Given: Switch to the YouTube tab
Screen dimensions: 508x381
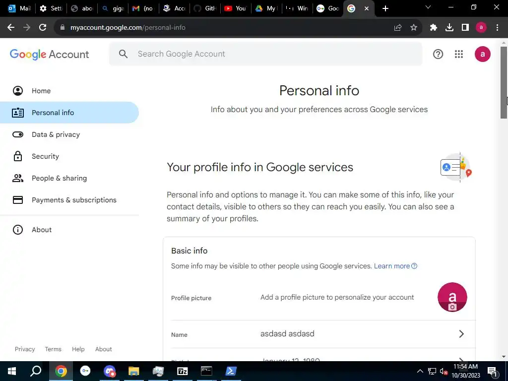Looking at the screenshot, I should (x=236, y=8).
